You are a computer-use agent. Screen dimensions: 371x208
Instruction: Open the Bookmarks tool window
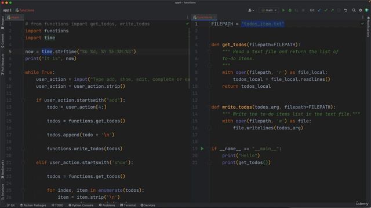click(x=2, y=169)
